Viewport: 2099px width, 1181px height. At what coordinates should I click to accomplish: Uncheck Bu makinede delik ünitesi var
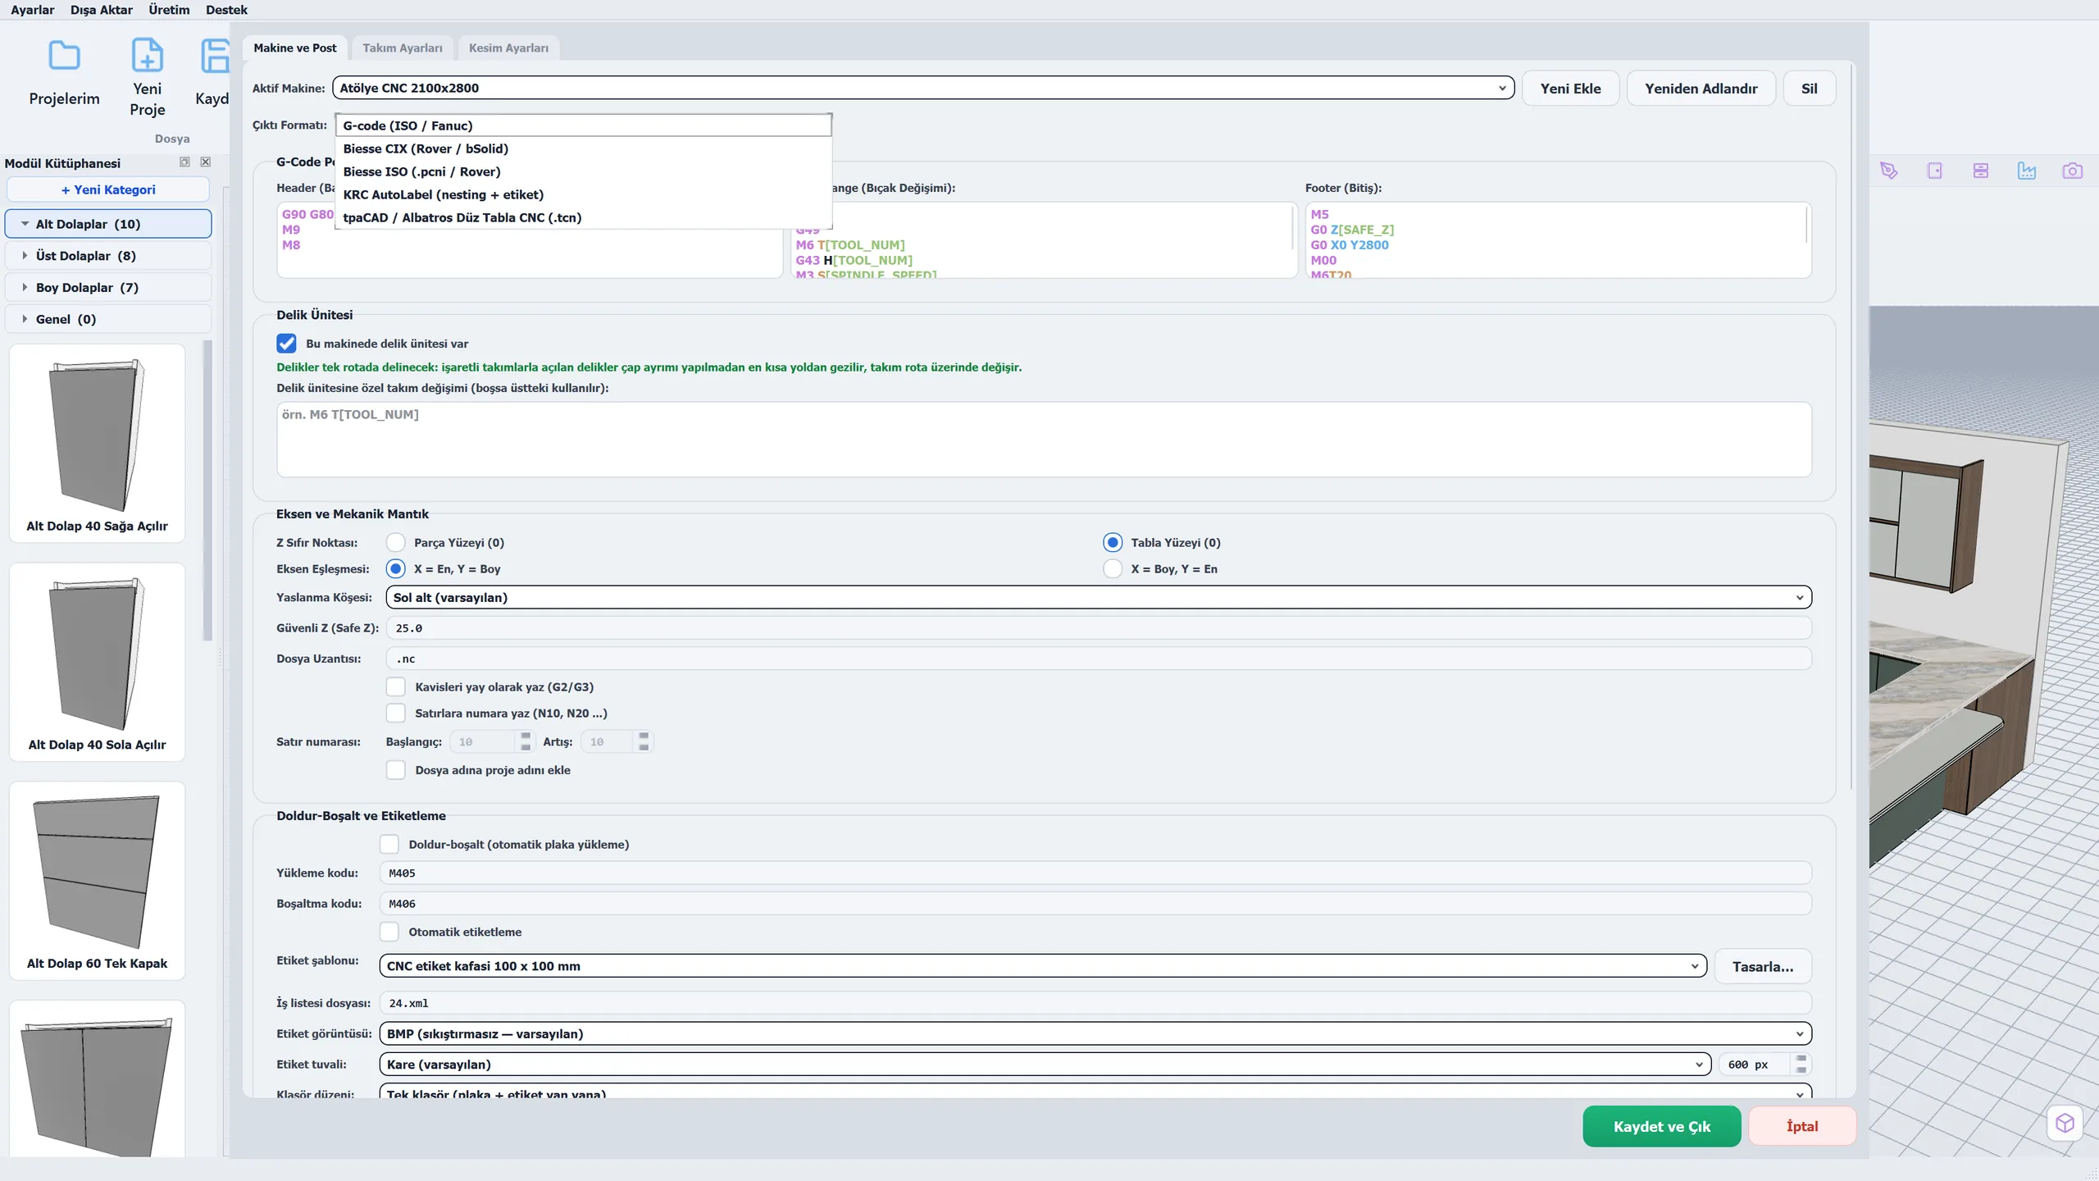click(x=286, y=343)
